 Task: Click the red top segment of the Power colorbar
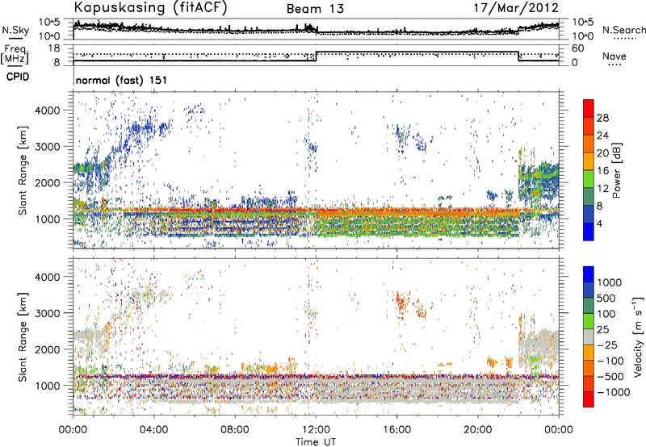[x=589, y=108]
